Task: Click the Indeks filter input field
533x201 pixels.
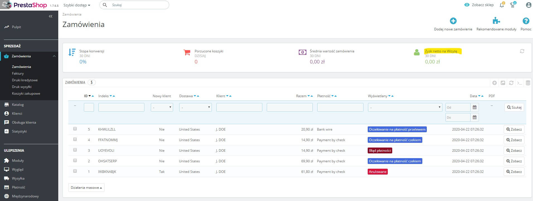Action: click(121, 107)
